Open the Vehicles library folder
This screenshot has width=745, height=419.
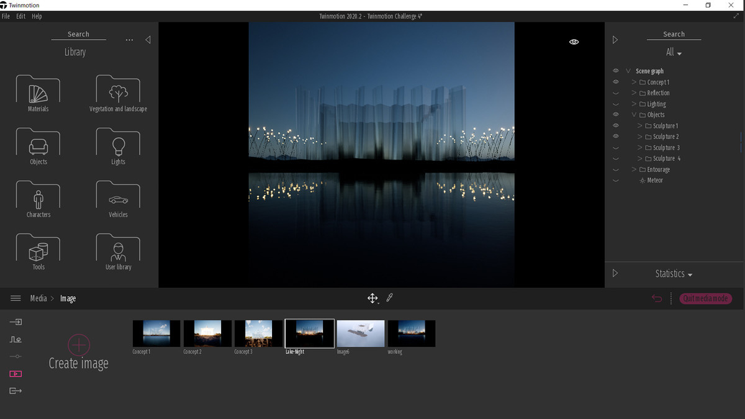118,199
